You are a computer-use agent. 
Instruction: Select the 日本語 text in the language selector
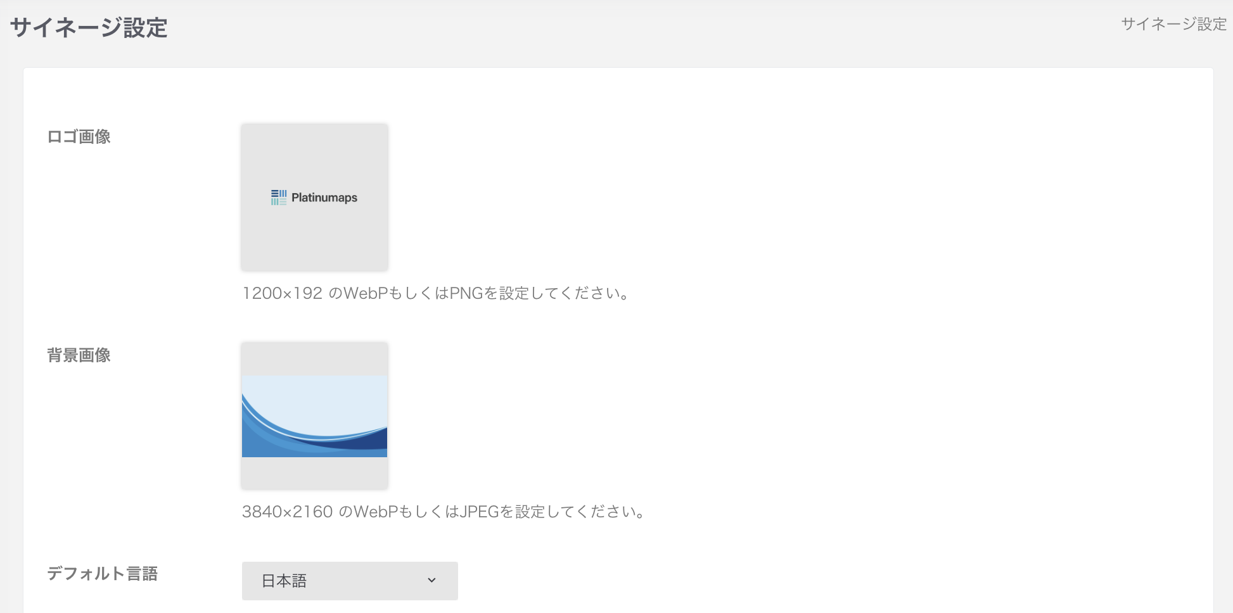[284, 581]
